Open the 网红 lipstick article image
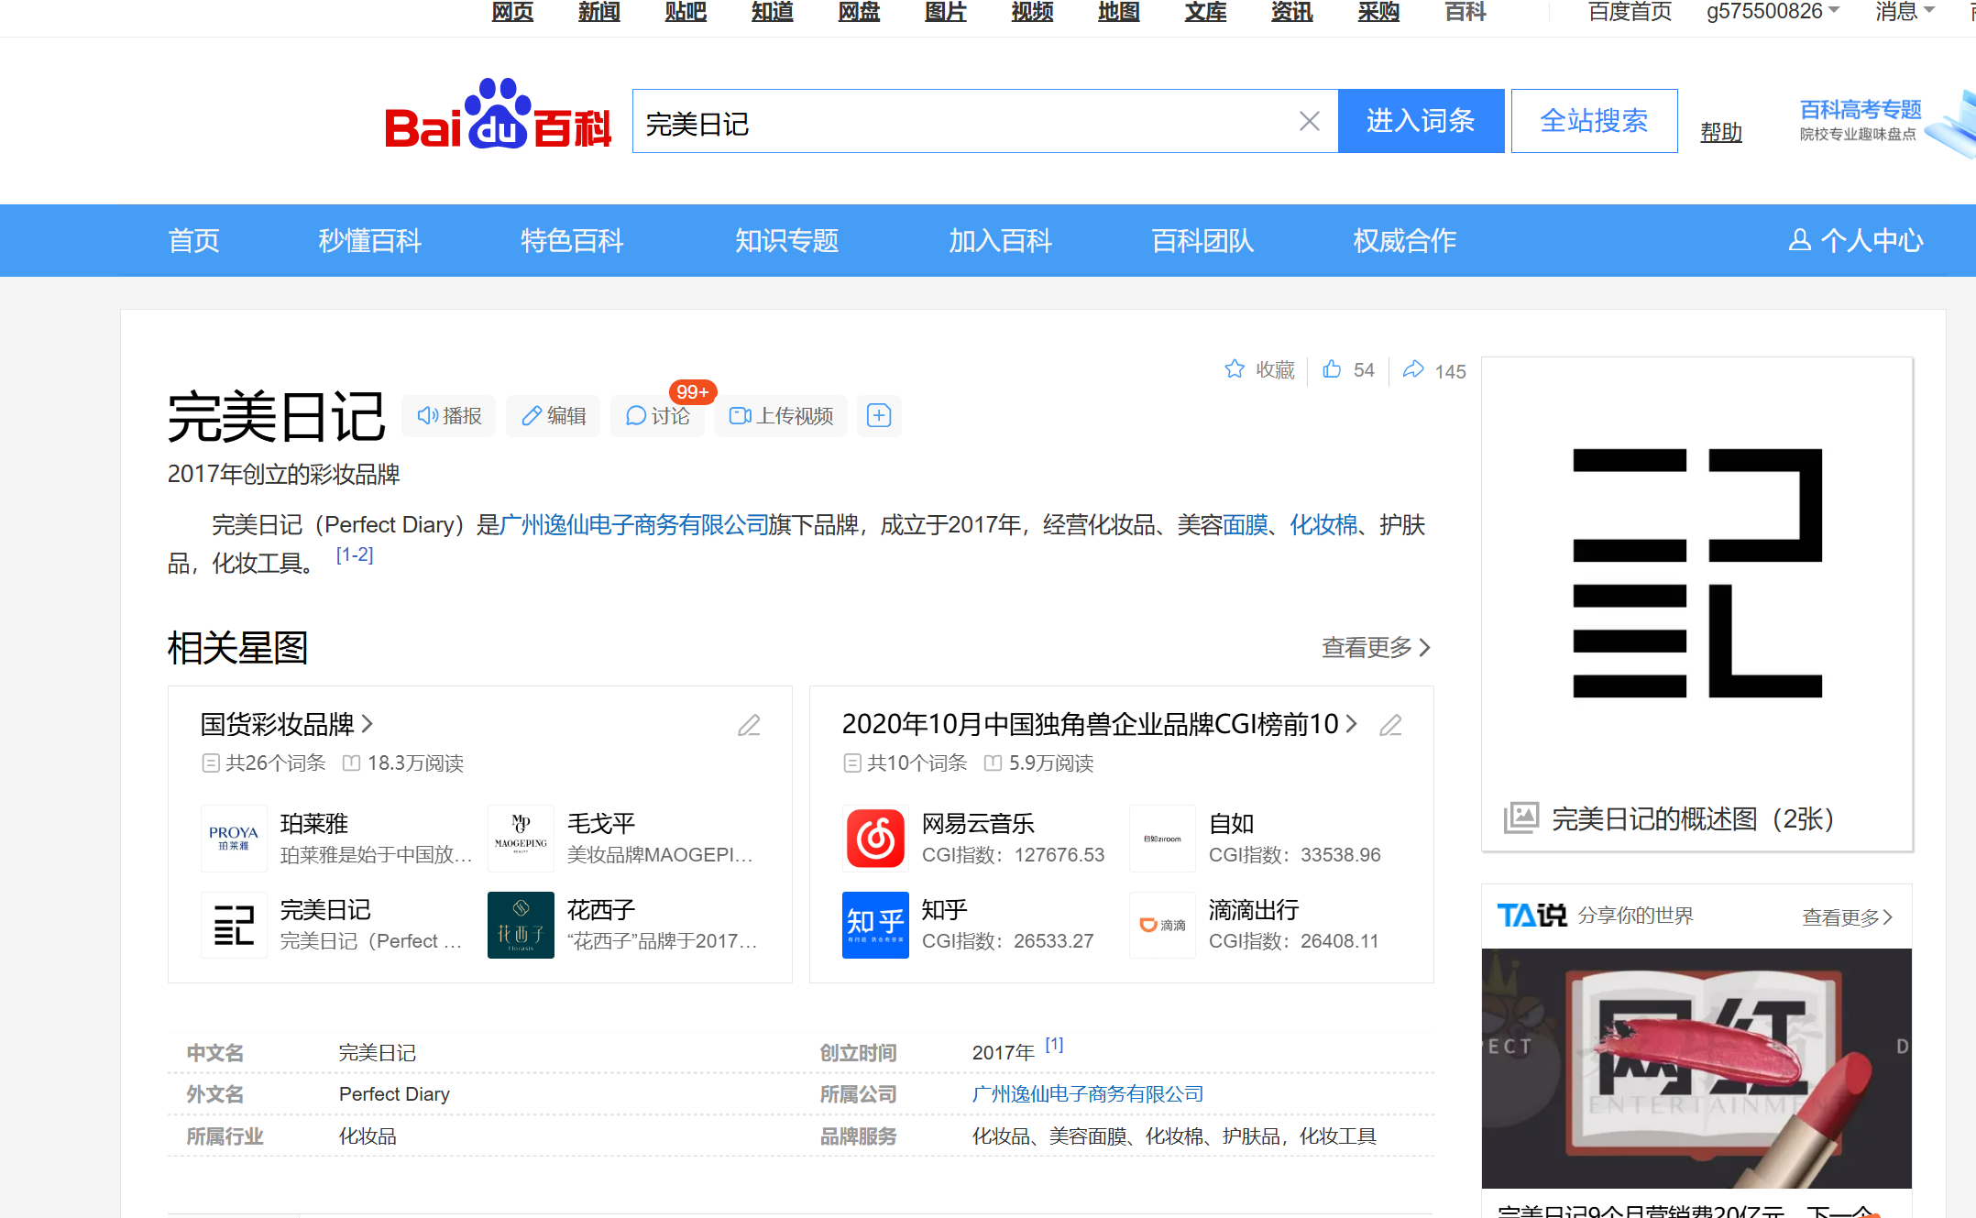This screenshot has height=1218, width=1976. click(x=1696, y=1068)
